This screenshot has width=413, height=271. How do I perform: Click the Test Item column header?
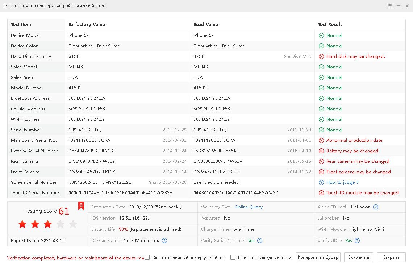(21, 25)
